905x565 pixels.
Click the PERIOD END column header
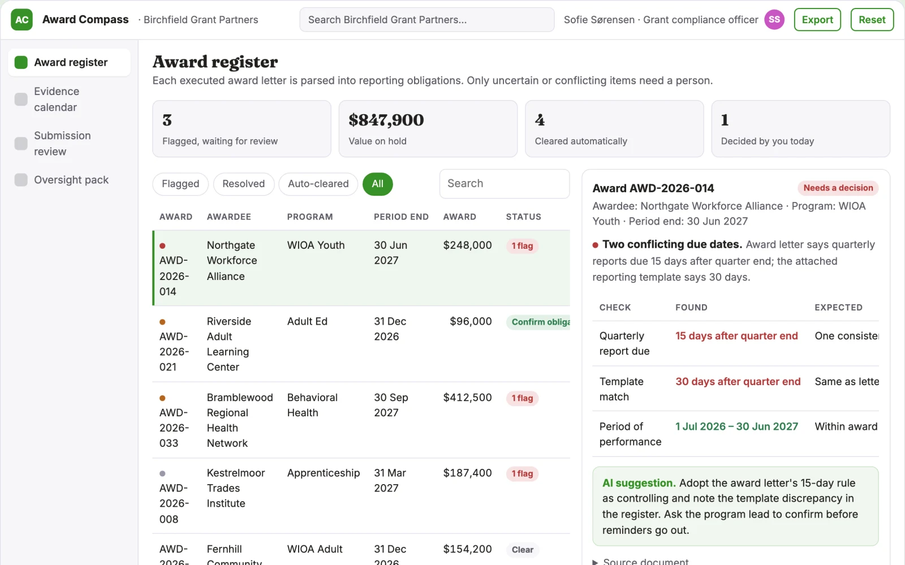click(401, 217)
